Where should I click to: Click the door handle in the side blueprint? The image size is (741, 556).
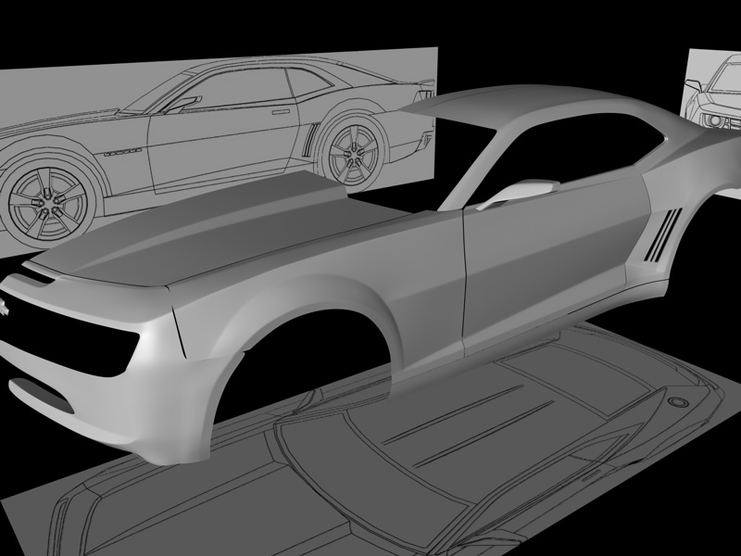tap(281, 112)
